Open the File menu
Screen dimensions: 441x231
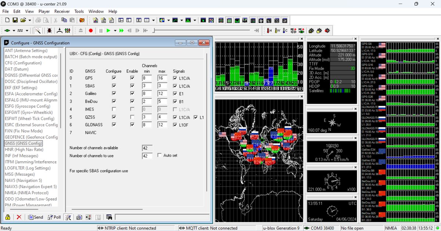6,11
